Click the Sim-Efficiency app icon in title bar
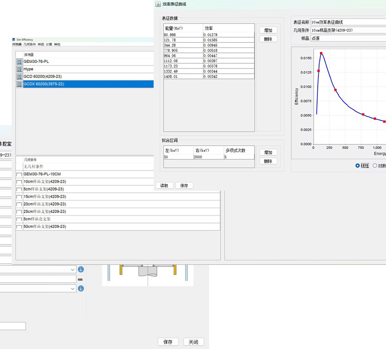386x349 pixels. [14, 39]
